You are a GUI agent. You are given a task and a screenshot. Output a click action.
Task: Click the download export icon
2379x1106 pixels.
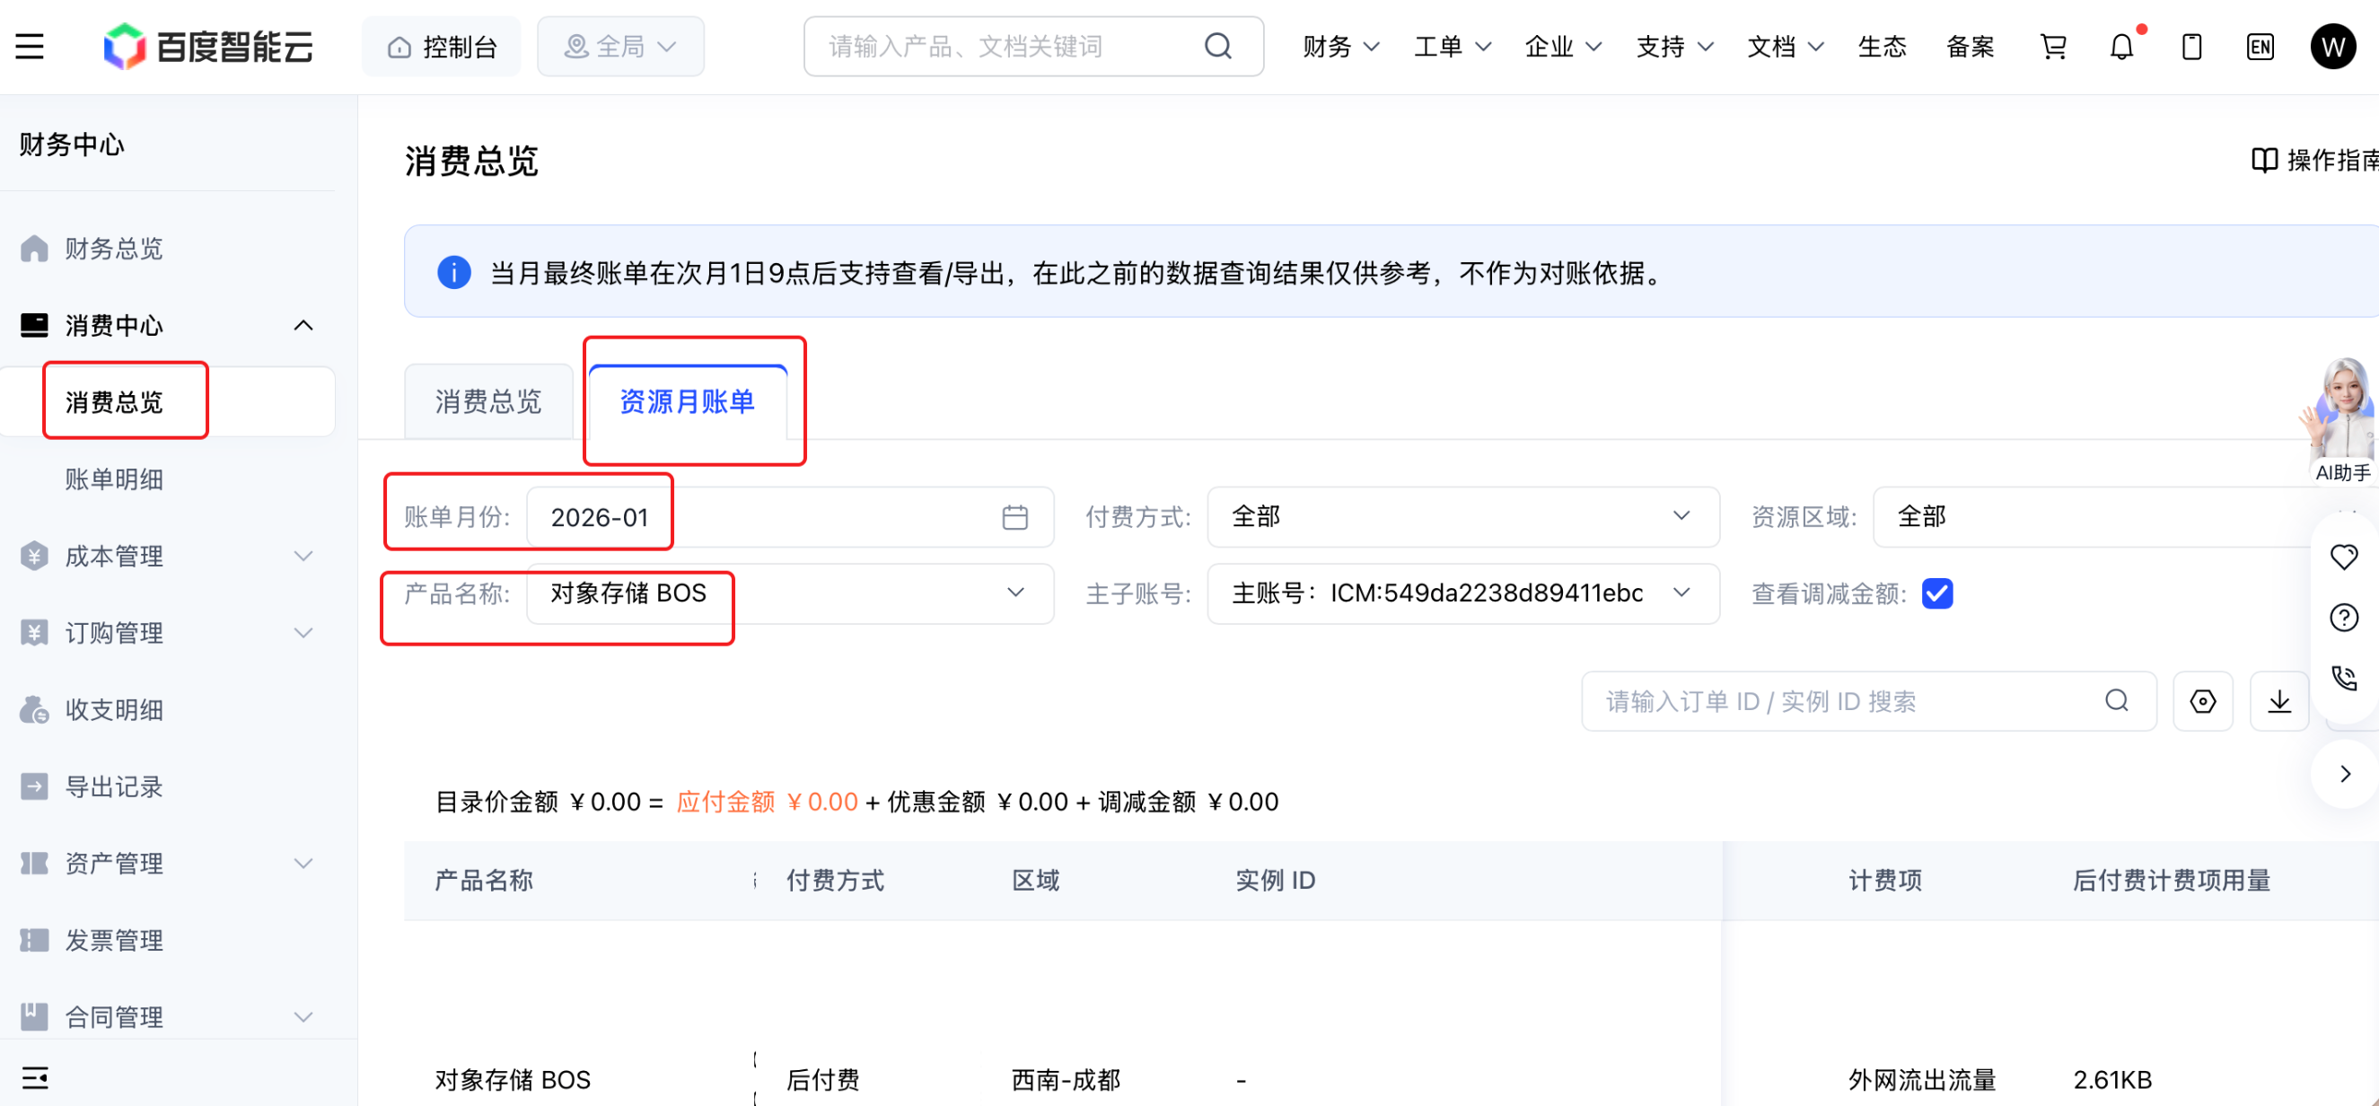coord(2279,702)
